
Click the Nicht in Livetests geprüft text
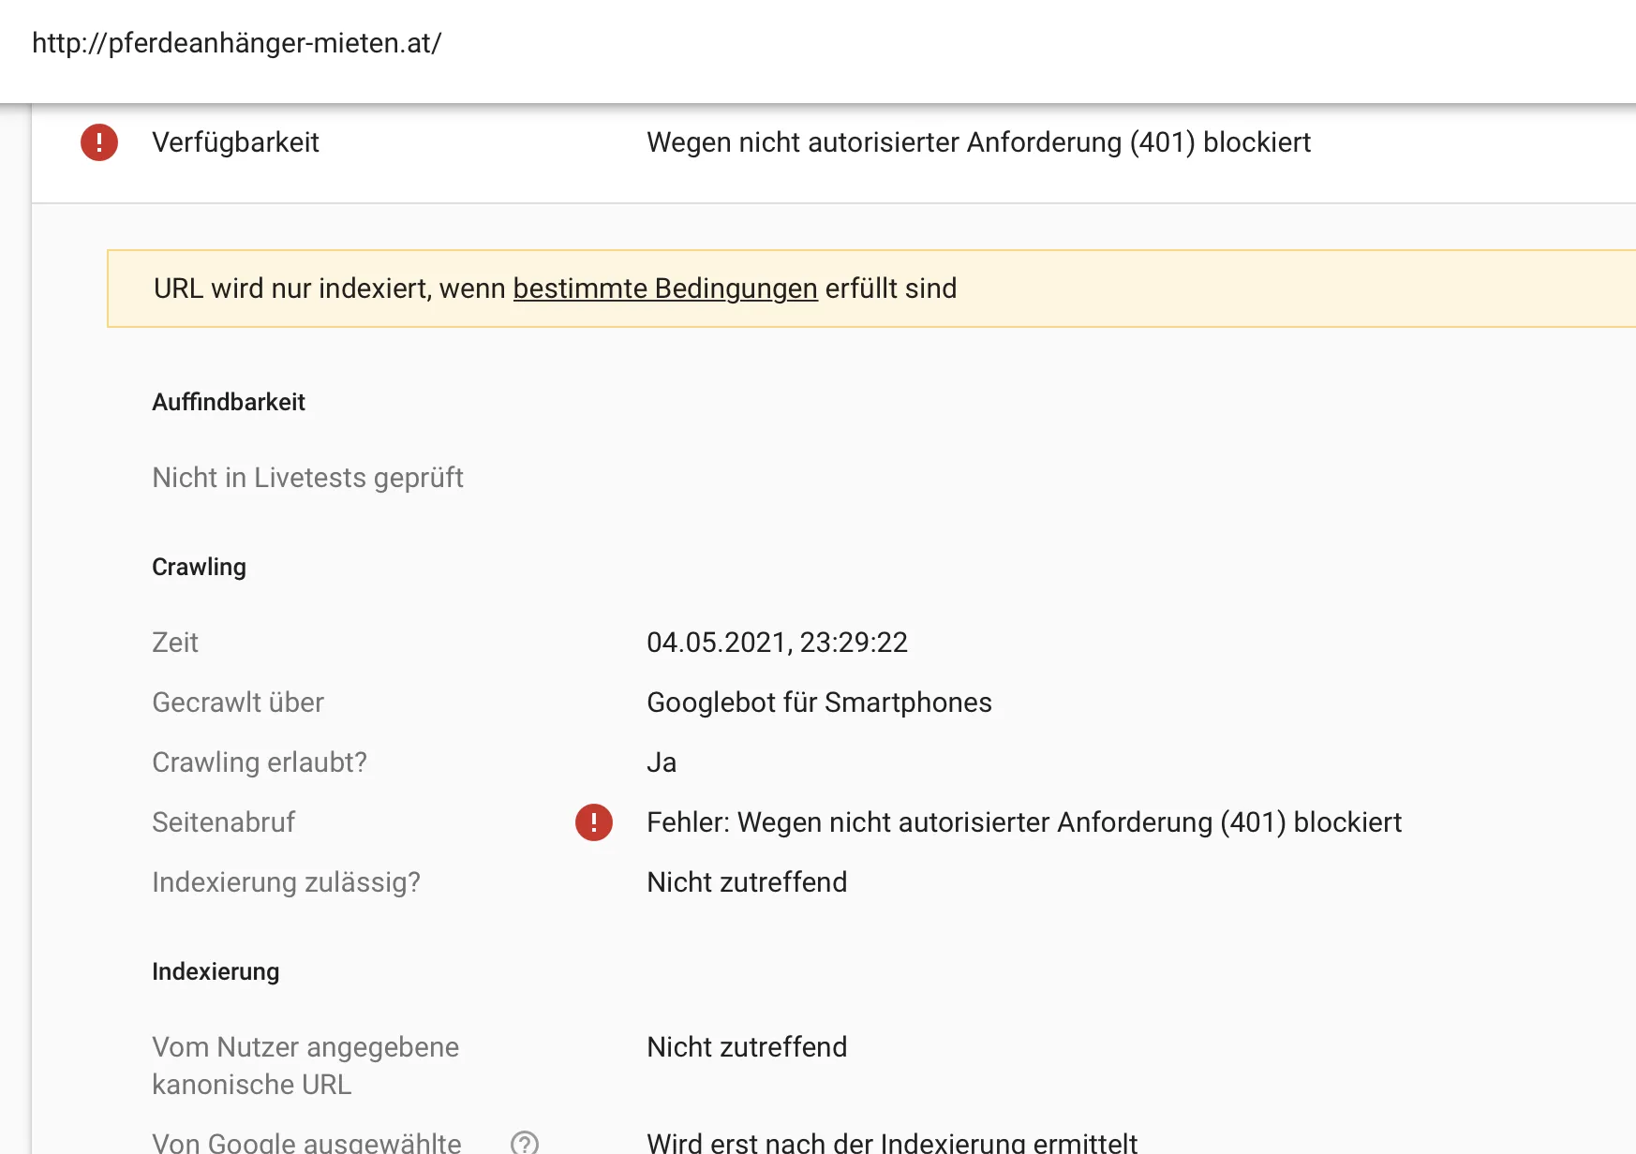pyautogui.click(x=307, y=478)
